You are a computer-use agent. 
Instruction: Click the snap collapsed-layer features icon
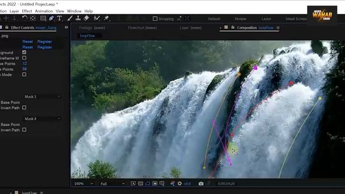187,19
